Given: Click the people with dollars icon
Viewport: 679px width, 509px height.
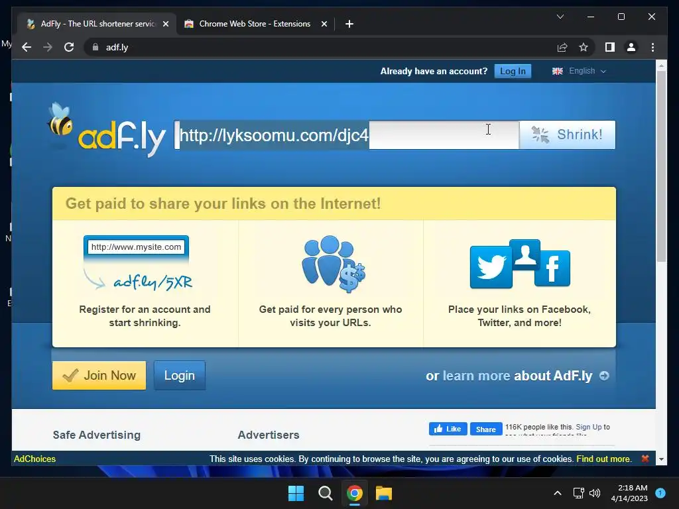Looking at the screenshot, I should click(x=334, y=264).
